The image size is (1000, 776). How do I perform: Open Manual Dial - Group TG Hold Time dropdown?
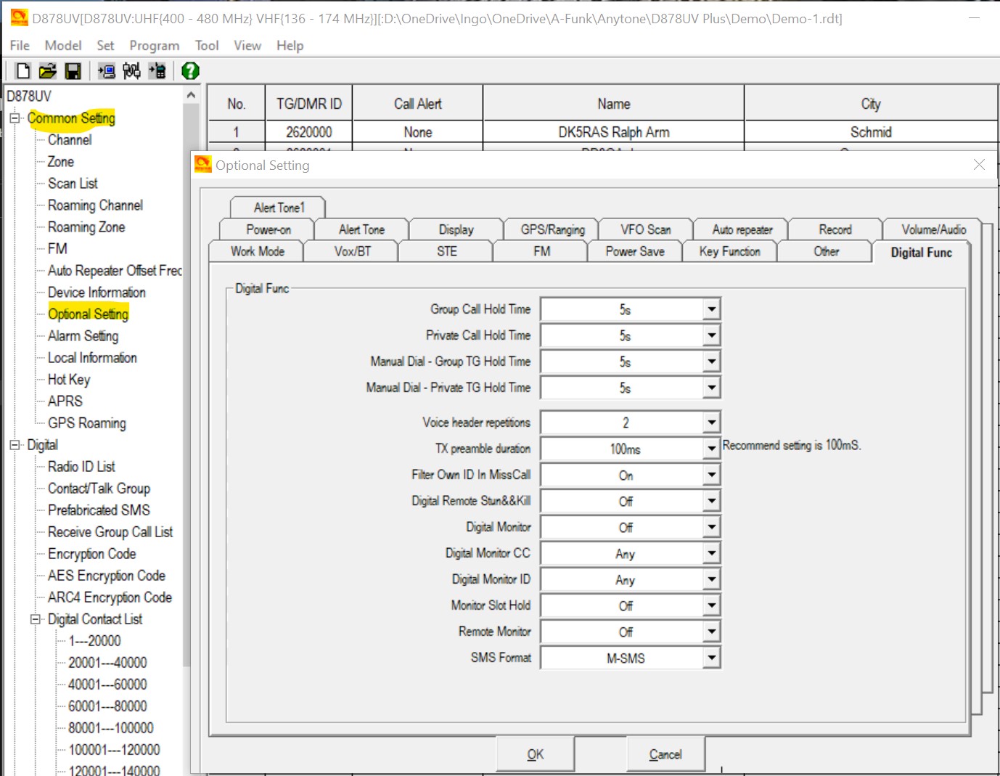(712, 362)
